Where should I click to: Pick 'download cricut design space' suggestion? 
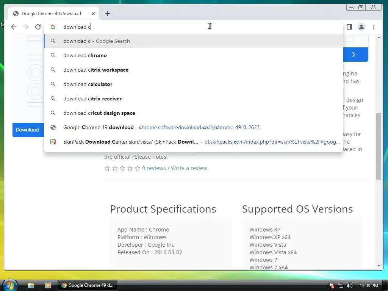194,113
